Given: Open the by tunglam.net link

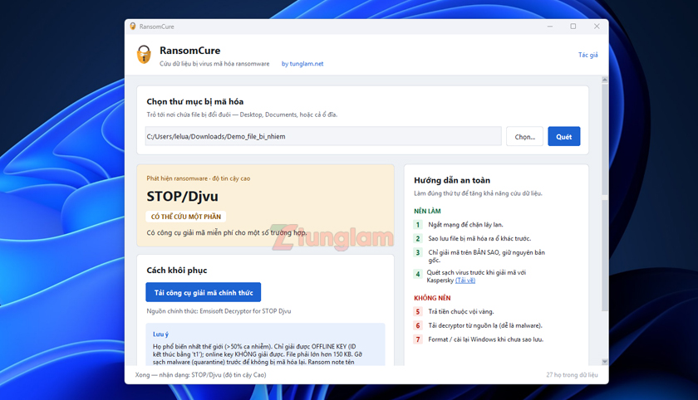Looking at the screenshot, I should click(302, 64).
